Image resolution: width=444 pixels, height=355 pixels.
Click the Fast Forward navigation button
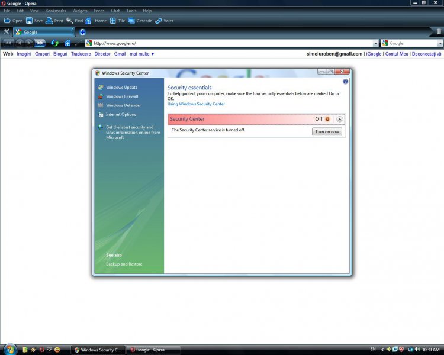pyautogui.click(x=40, y=43)
